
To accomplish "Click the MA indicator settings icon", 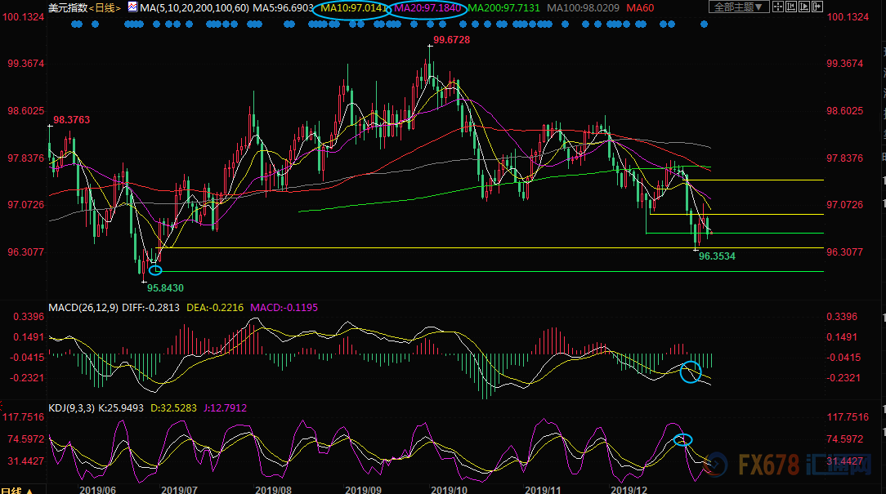I will [132, 7].
